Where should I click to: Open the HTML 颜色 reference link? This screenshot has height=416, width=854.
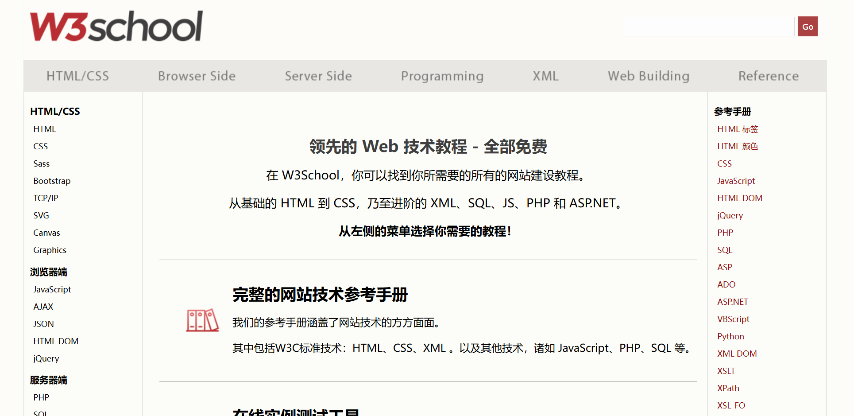(x=738, y=146)
